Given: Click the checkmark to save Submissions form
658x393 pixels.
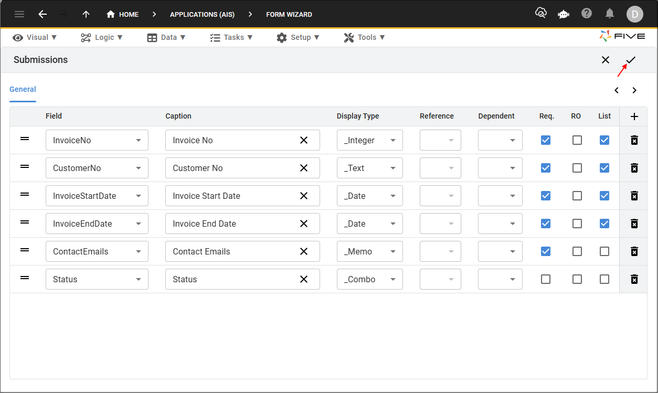Looking at the screenshot, I should coord(631,60).
